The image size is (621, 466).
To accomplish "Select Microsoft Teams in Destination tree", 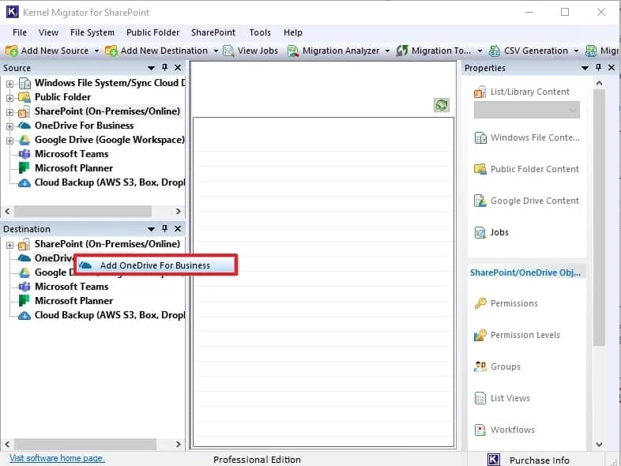I will [x=71, y=287].
